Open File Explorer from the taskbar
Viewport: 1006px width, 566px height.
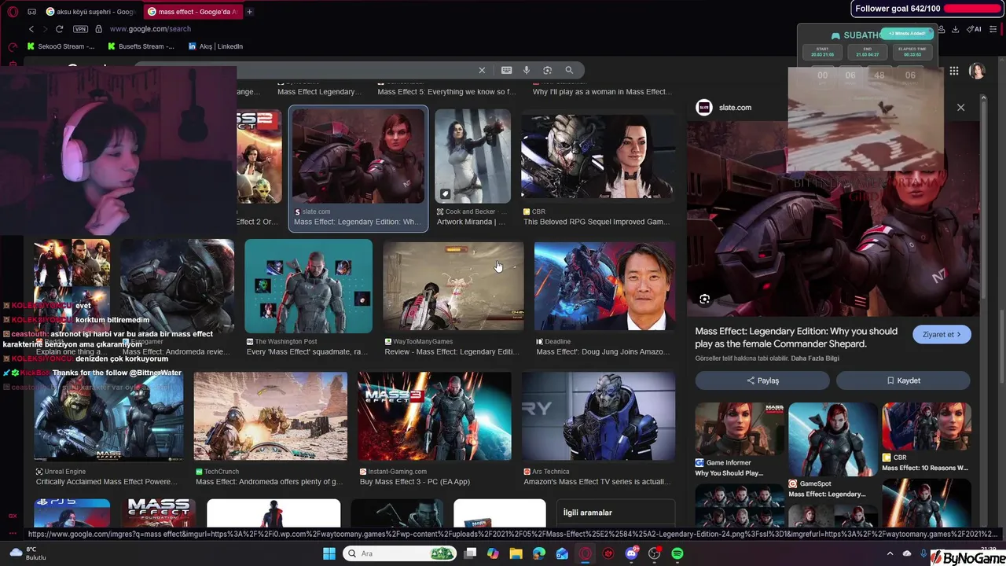516,553
